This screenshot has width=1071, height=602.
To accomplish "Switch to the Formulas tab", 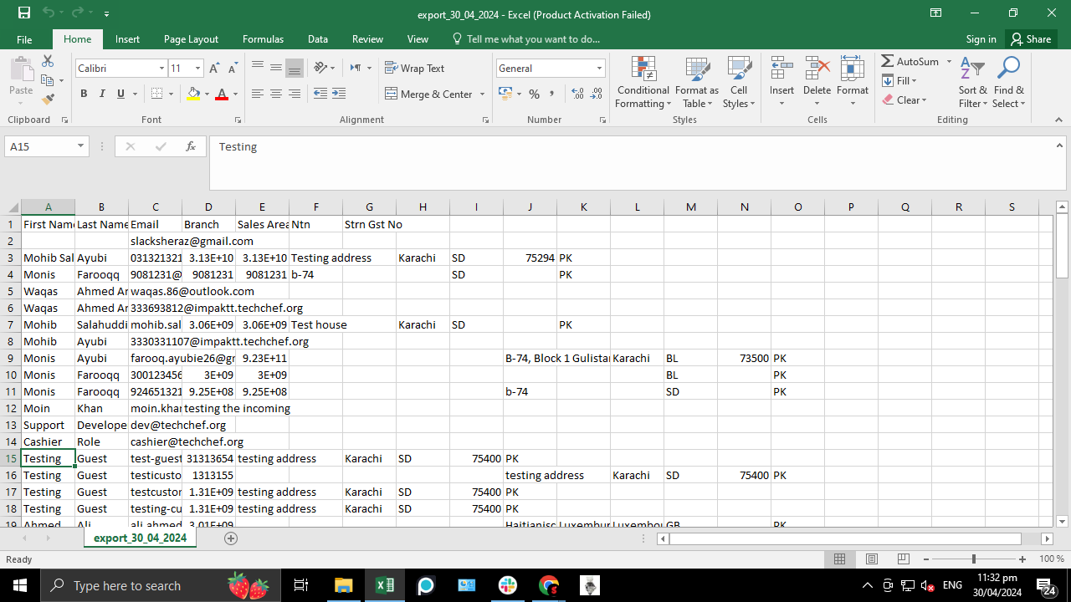I will coord(263,39).
